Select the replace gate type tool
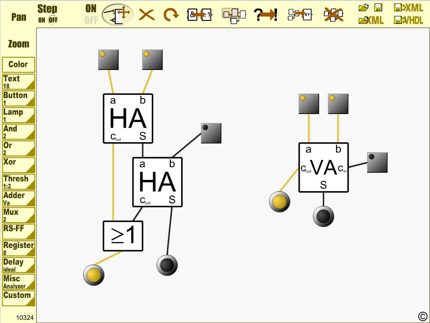 click(x=199, y=15)
